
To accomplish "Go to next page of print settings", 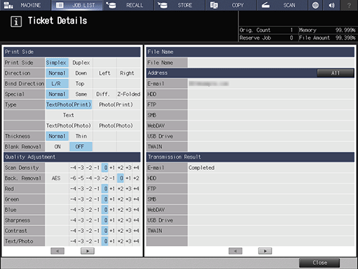I will pyautogui.click(x=87, y=251).
